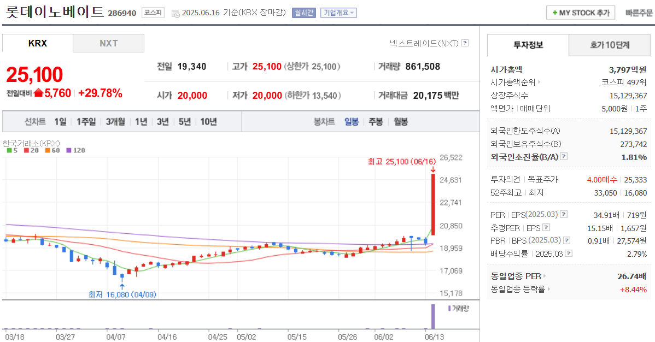Viewport: 655px width, 342px height.
Task: Open the 넥스트레이드(NXT) help question mark icon
Action: (465, 43)
